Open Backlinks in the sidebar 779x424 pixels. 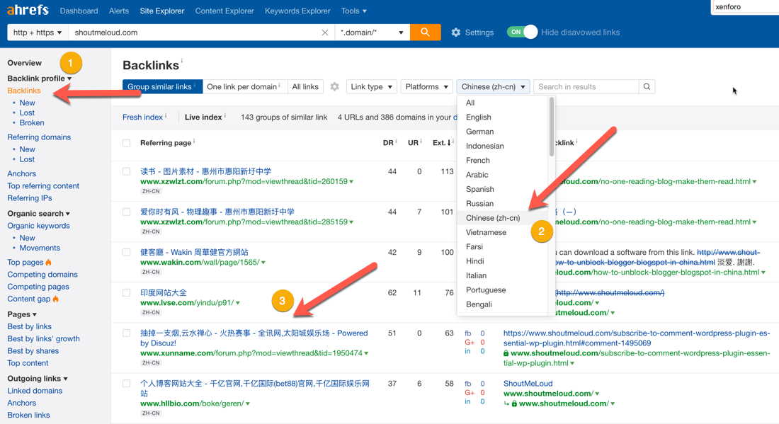click(24, 91)
